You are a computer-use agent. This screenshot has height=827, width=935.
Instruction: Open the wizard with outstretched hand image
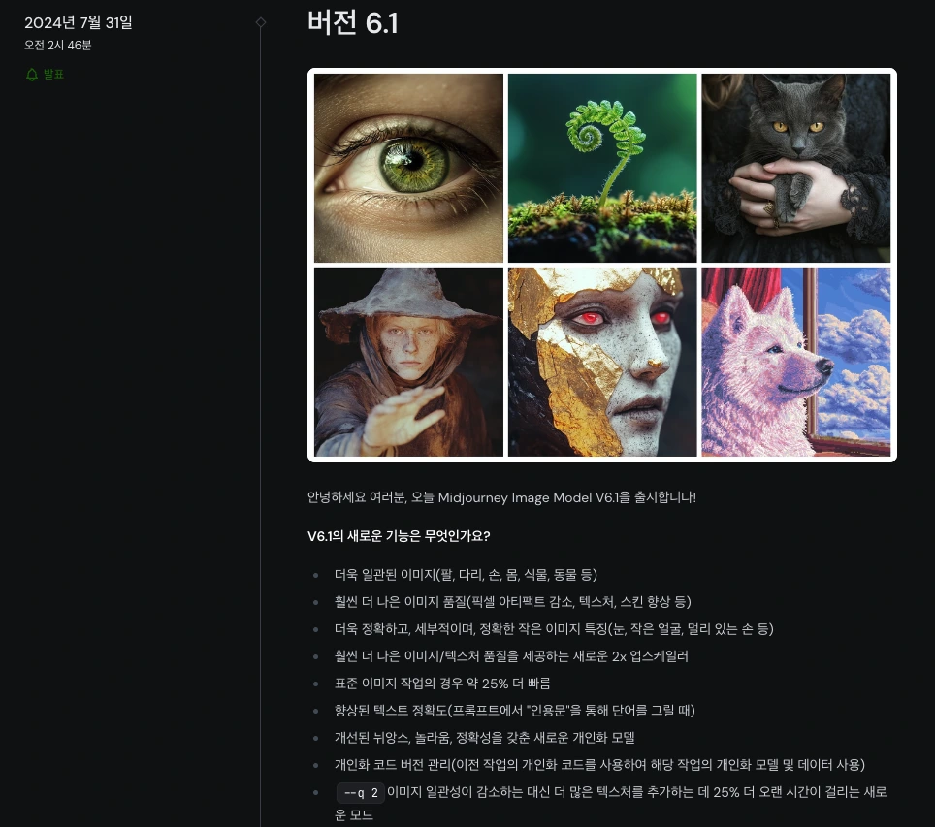click(408, 362)
